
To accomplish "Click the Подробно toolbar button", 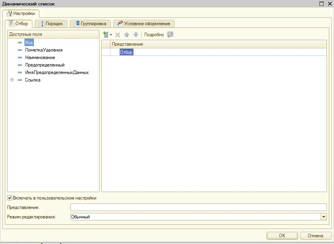I will (x=154, y=35).
